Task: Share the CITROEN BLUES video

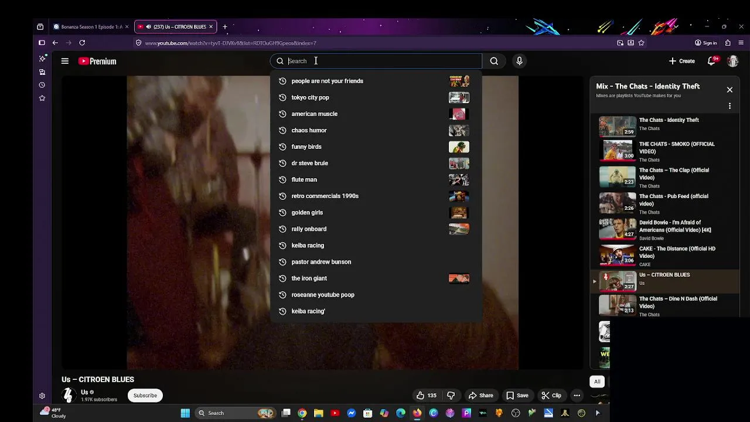Action: pyautogui.click(x=480, y=396)
